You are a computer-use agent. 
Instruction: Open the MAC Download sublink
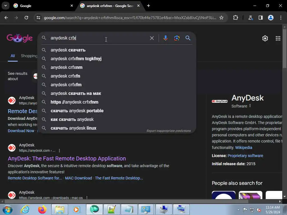tap(78, 178)
